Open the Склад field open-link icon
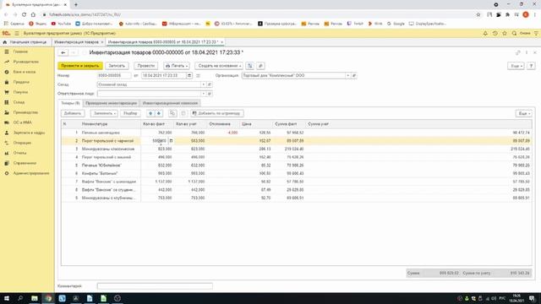This screenshot has width=541, height=304. [x=209, y=84]
